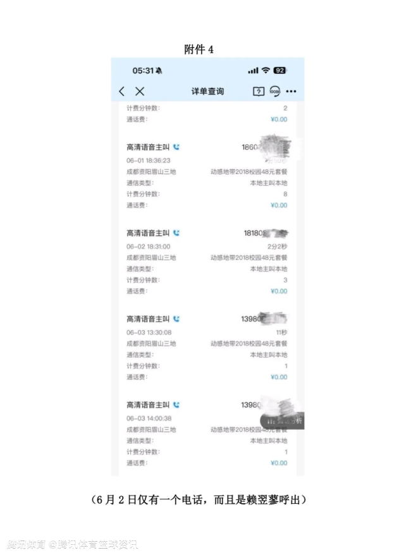Tap the call icon on 06-01 18:36:23 record
Image resolution: width=406 pixels, height=555 pixels.
(x=176, y=147)
